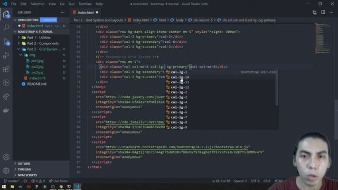Viewport: 338px width, 190px height.
Task: Expand the Outline section
Action: (x=24, y=164)
